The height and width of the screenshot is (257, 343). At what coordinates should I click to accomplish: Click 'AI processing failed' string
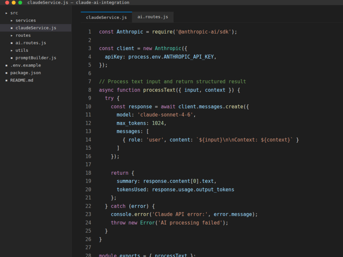[190, 223]
